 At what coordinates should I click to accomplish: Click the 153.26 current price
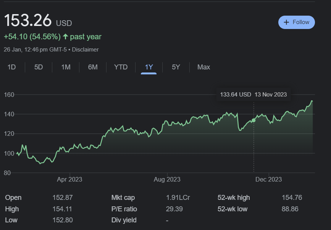[x=27, y=21]
